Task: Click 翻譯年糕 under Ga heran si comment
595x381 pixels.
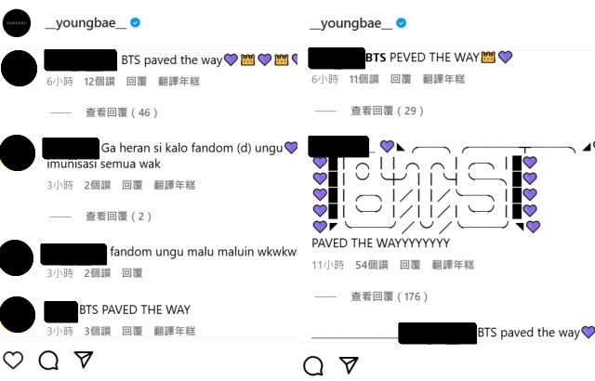Action: click(175, 185)
